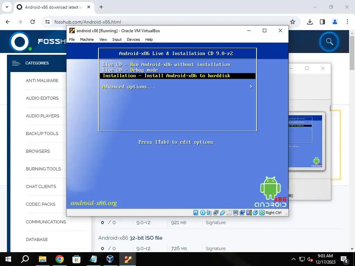Click Signature link in the 726 MB row

pos(216,248)
